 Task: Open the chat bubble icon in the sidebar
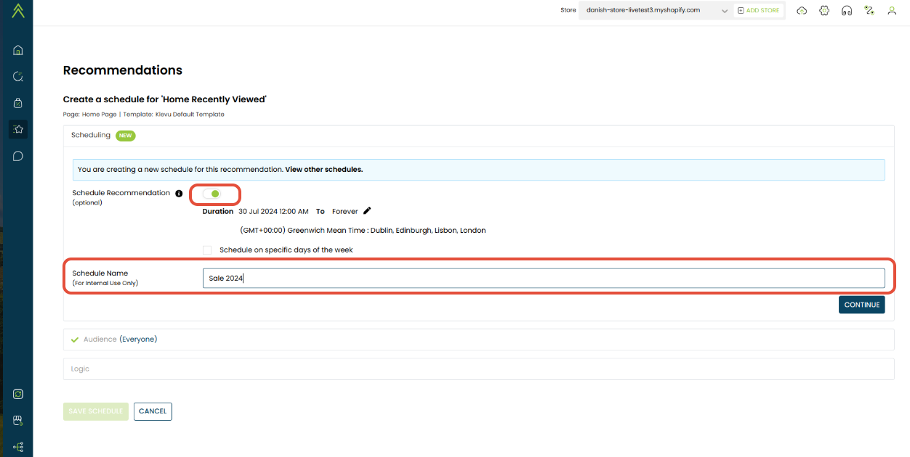pyautogui.click(x=18, y=156)
